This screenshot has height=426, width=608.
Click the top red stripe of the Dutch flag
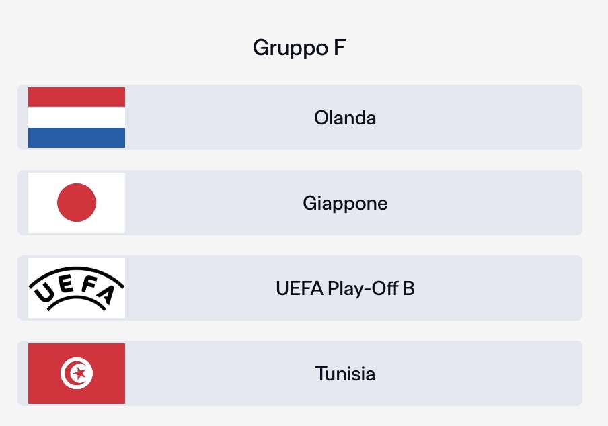click(77, 97)
